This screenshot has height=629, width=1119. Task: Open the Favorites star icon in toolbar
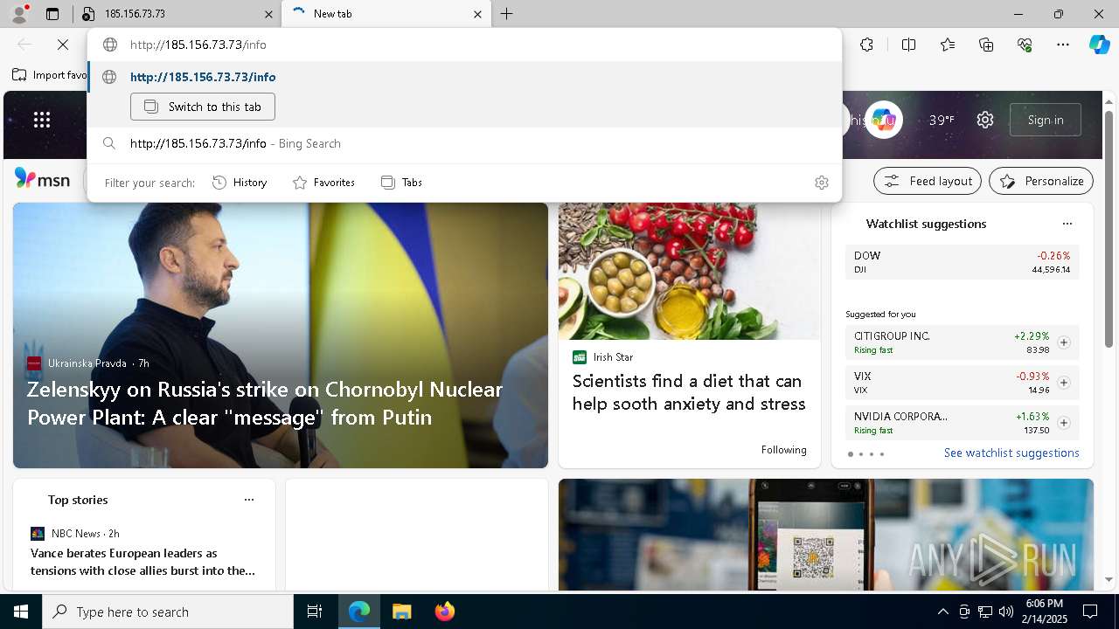click(948, 45)
